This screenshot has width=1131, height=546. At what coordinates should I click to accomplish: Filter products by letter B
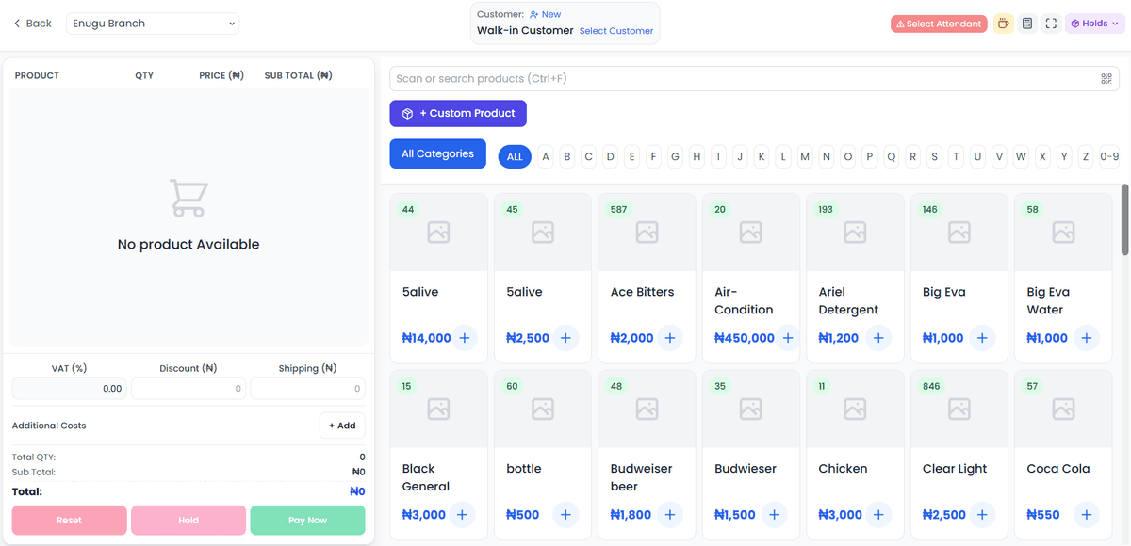(566, 157)
